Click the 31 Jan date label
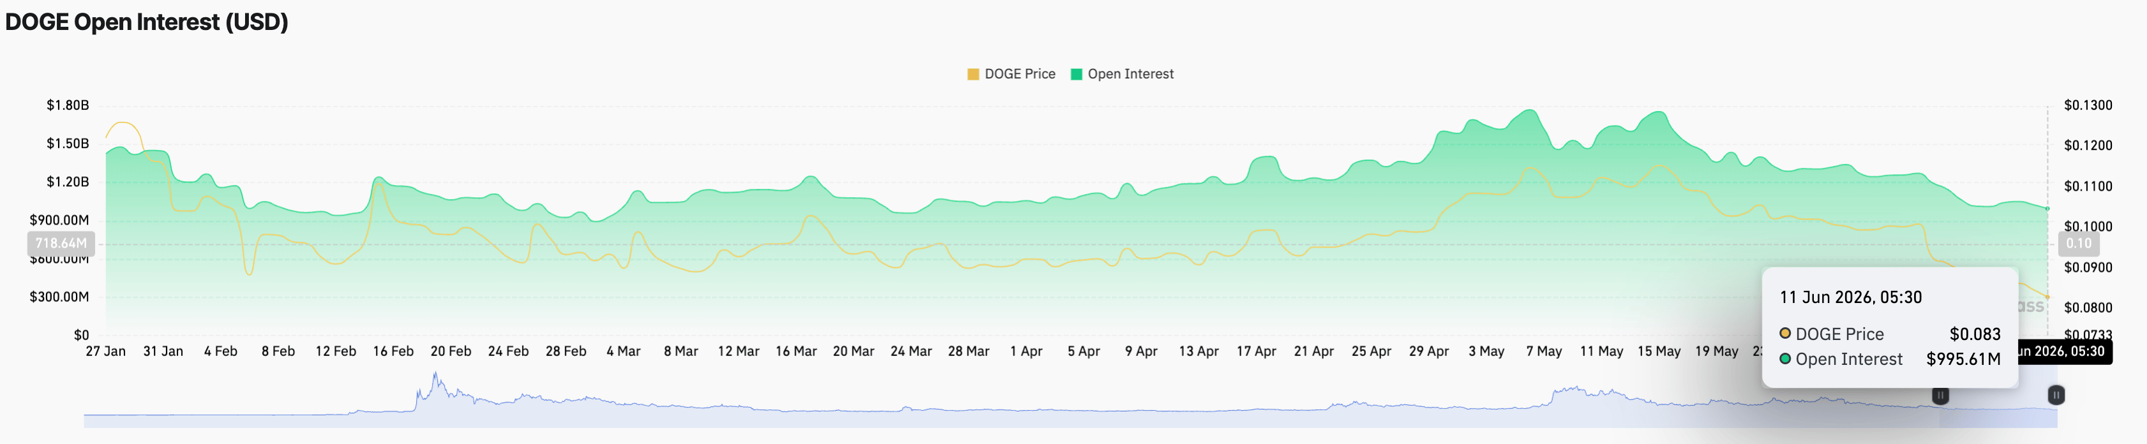 [x=163, y=352]
